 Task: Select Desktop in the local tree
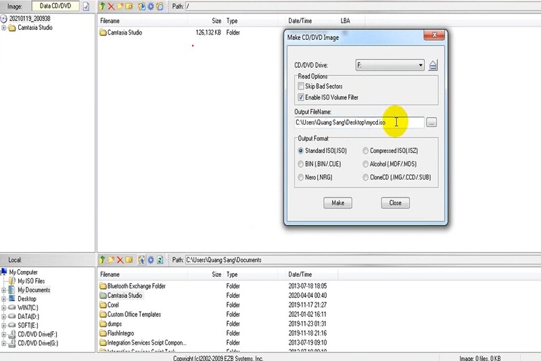coord(27,299)
